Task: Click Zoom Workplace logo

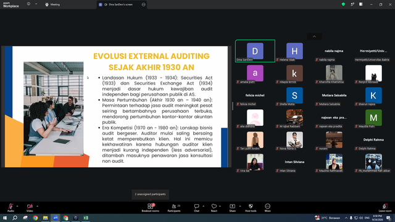Action: pyautogui.click(x=11, y=5)
